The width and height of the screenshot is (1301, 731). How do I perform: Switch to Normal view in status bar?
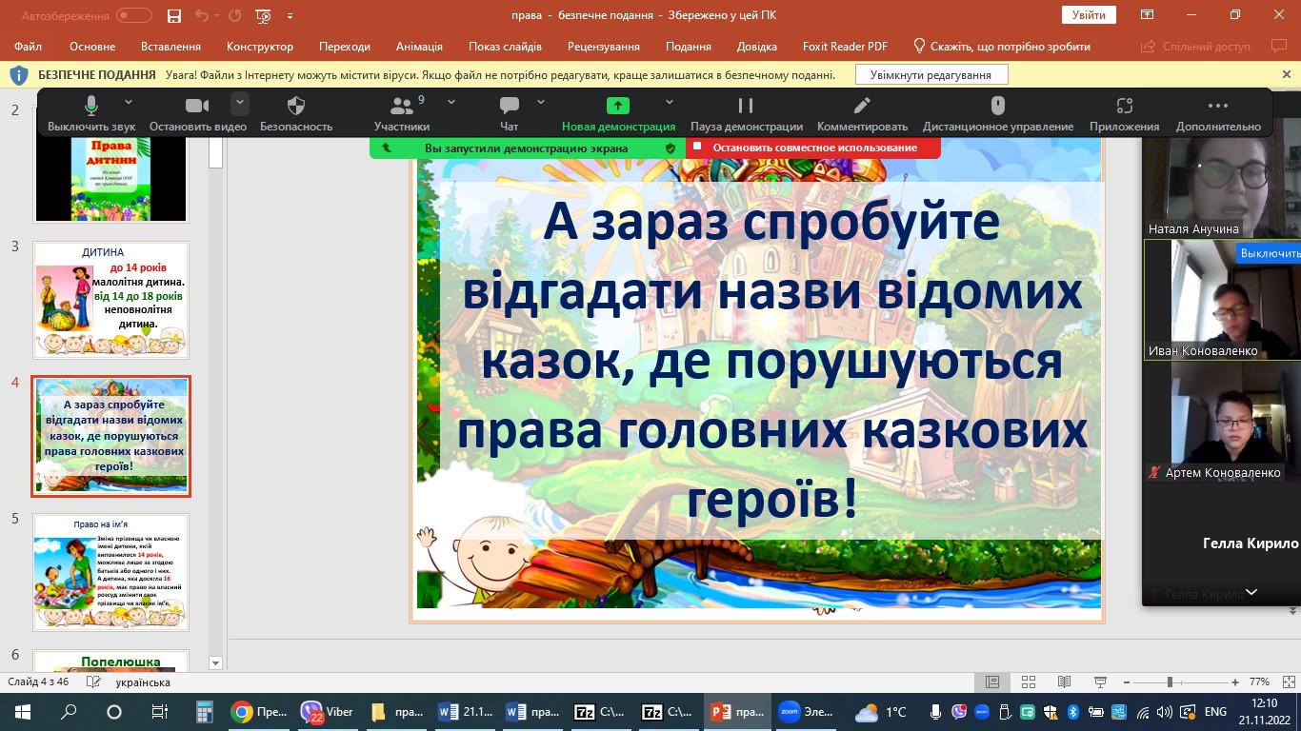(x=992, y=682)
